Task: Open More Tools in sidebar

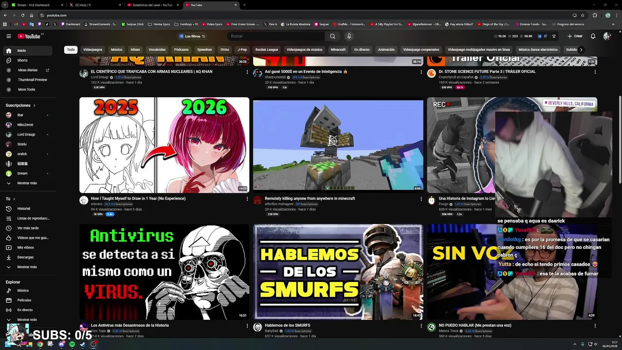Action: point(27,89)
